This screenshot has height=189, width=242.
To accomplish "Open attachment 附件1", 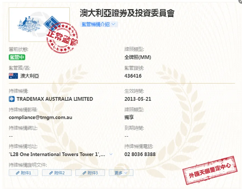I will point(23,173).
